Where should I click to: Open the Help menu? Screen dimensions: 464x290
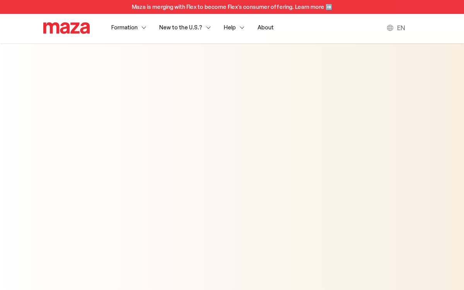[x=230, y=27]
